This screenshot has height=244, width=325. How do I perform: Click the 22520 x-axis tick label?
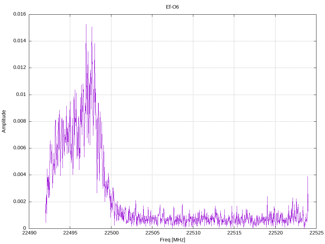[275, 233]
